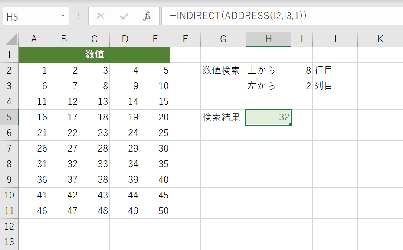Select row 8 header
This screenshot has height=250, width=403.
[9, 164]
